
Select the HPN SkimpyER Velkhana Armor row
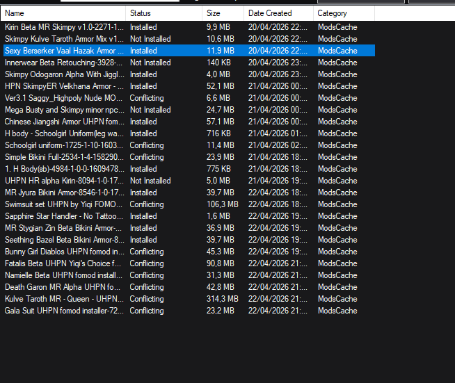click(x=189, y=86)
